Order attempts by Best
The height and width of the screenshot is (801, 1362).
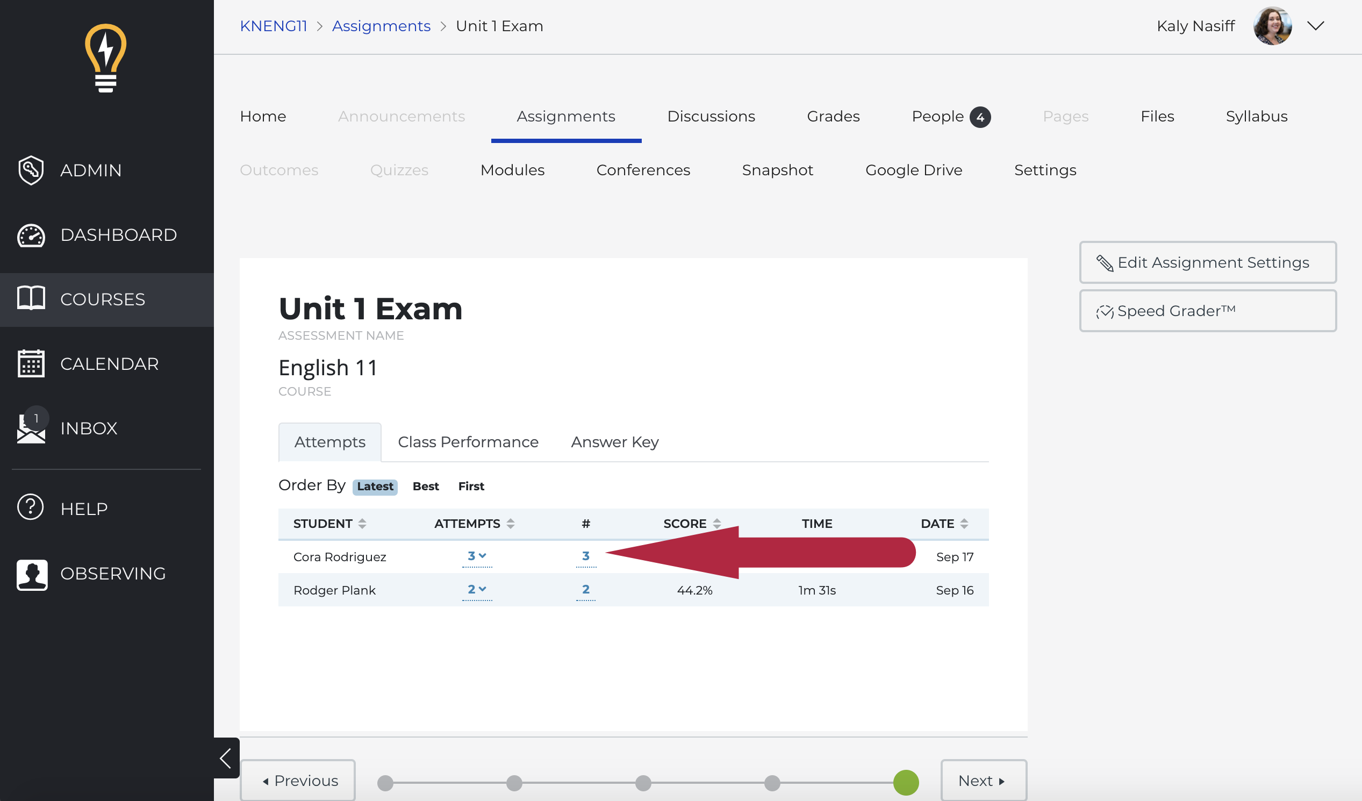pos(426,487)
